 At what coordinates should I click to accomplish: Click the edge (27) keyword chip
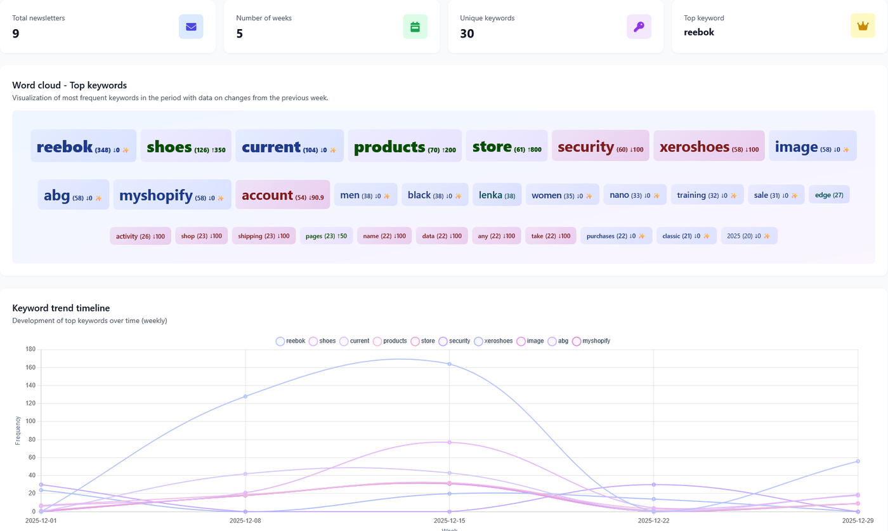tap(829, 195)
